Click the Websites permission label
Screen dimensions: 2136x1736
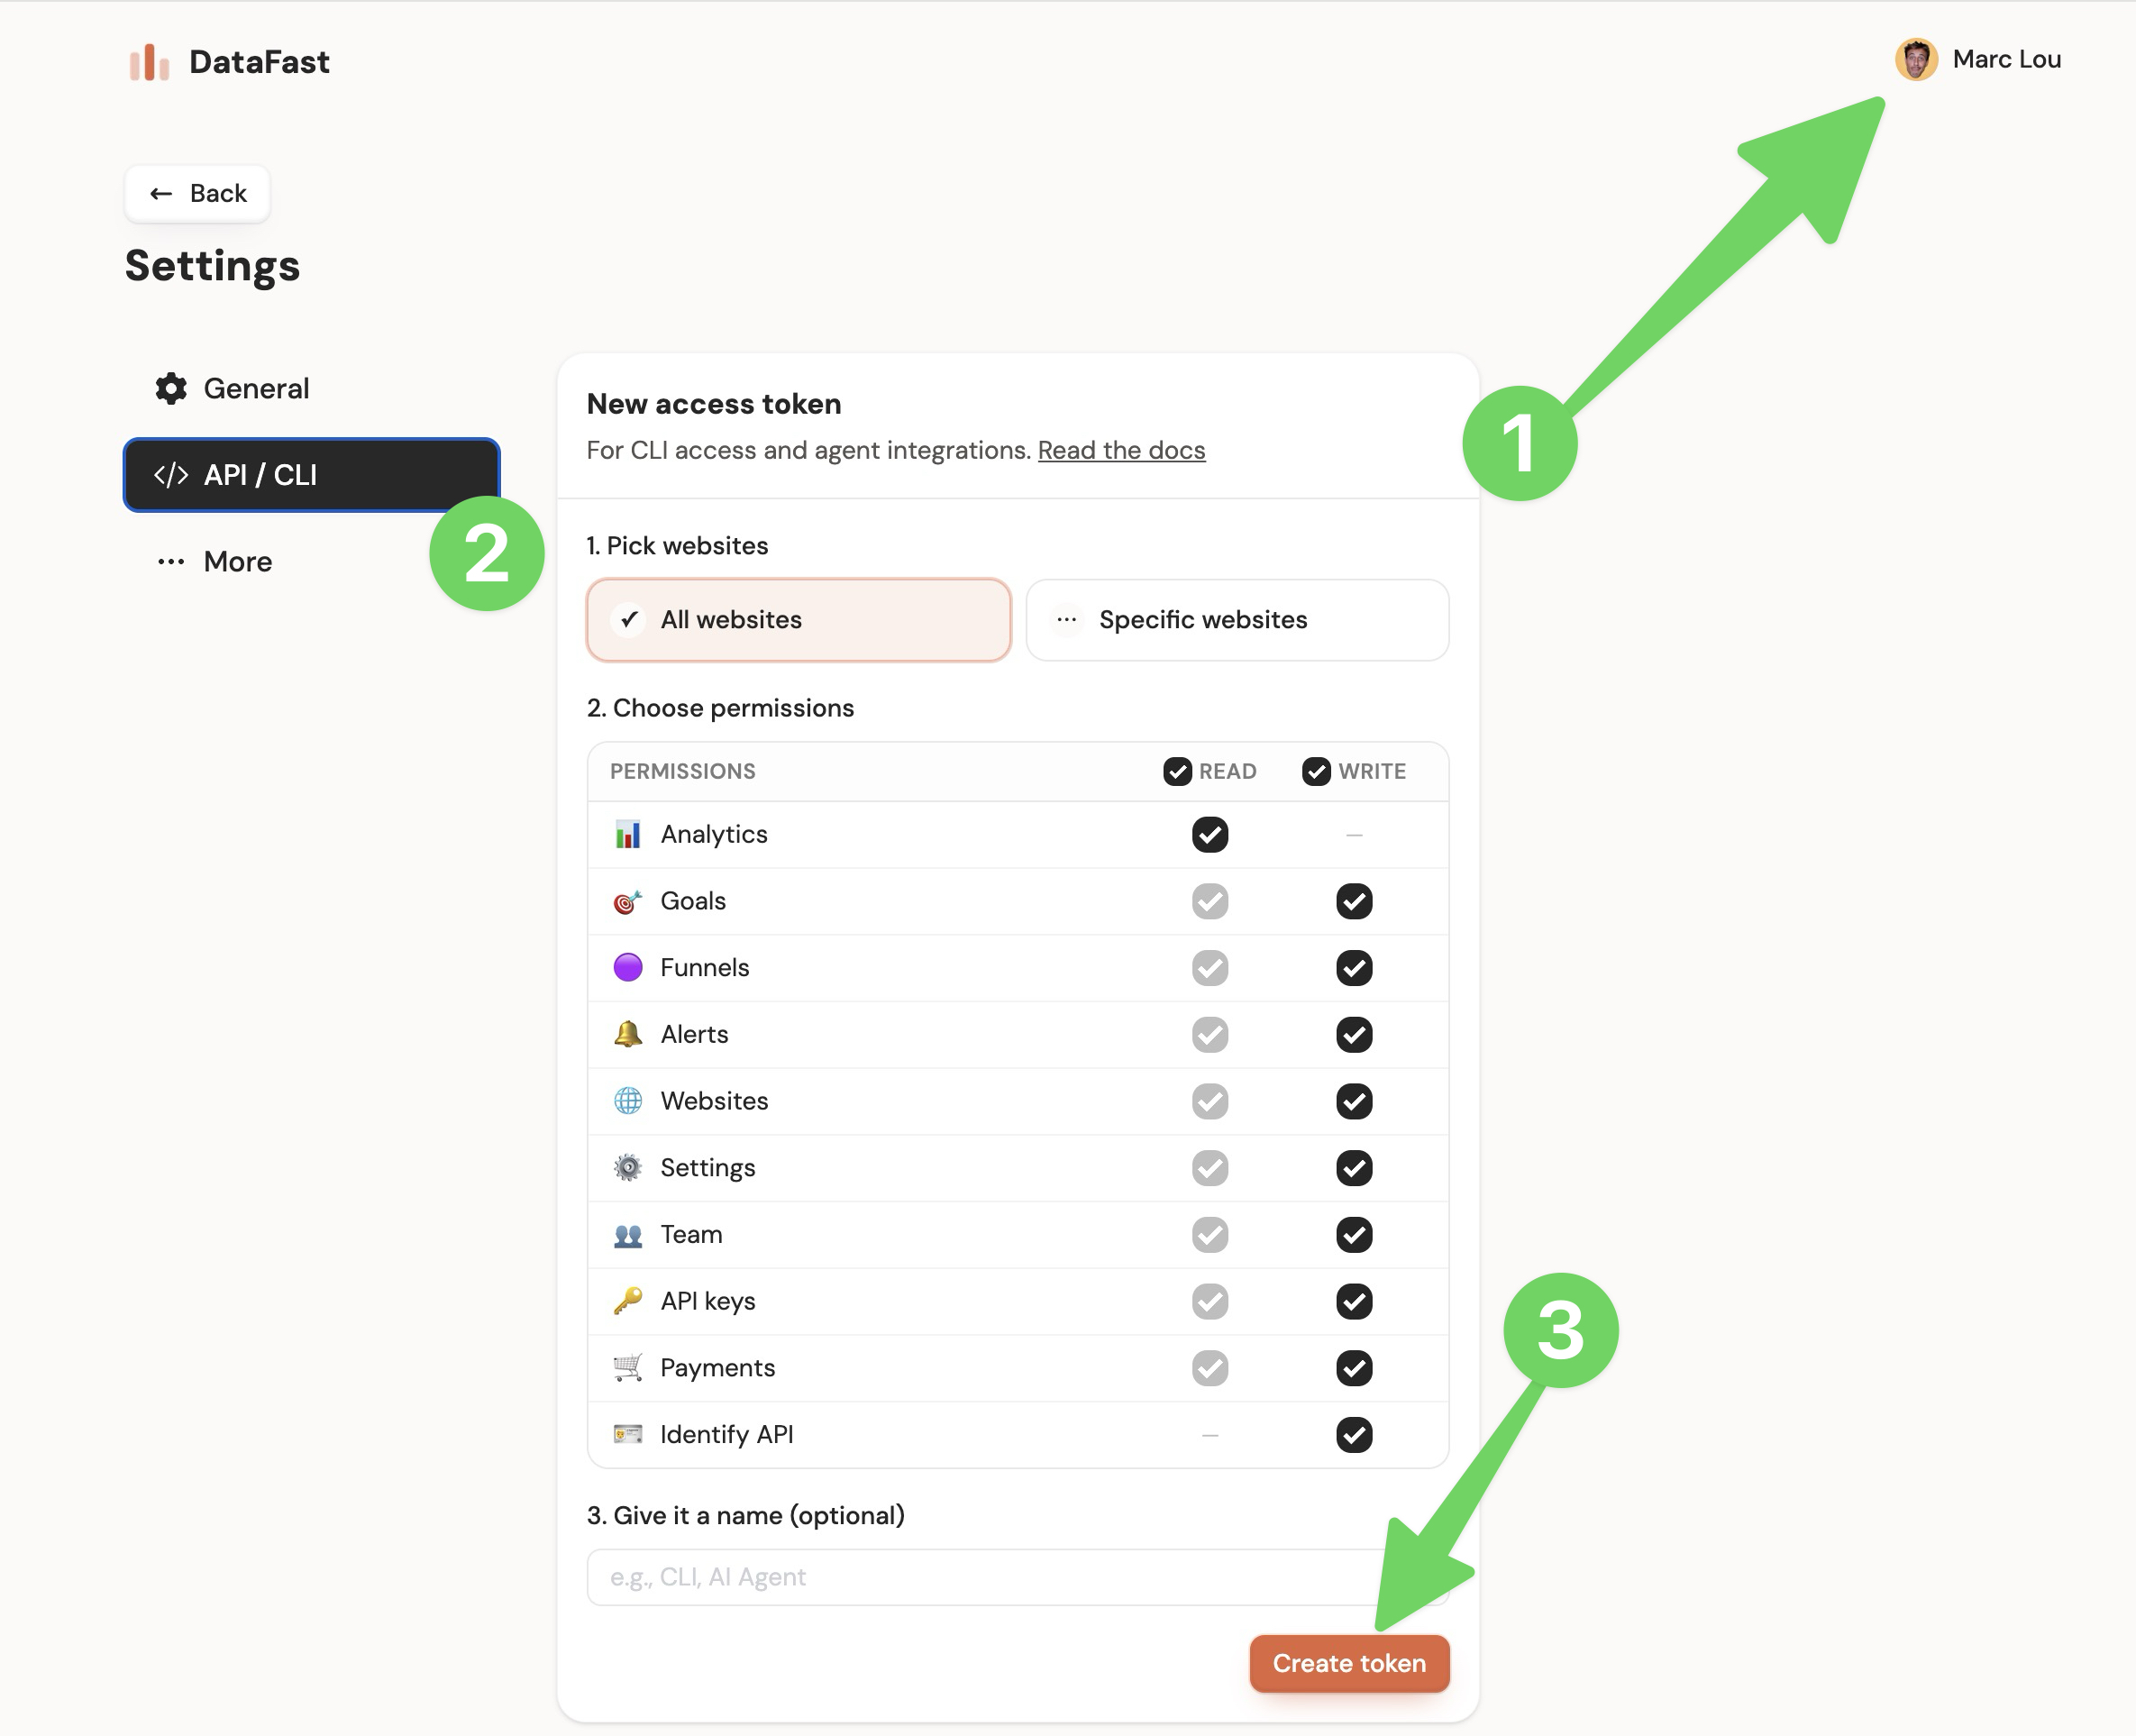point(714,1101)
